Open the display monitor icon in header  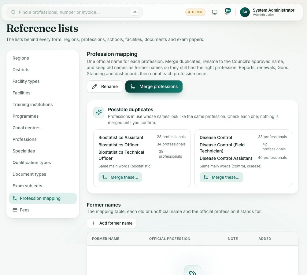(215, 12)
